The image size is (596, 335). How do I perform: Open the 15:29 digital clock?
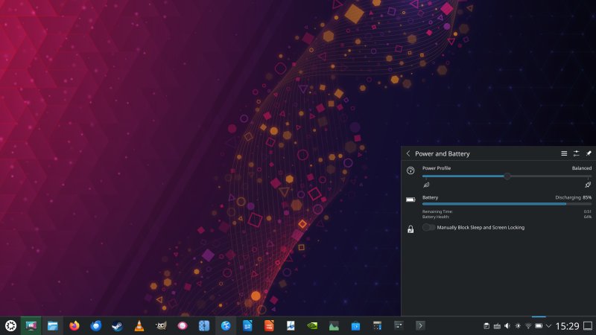(567, 326)
